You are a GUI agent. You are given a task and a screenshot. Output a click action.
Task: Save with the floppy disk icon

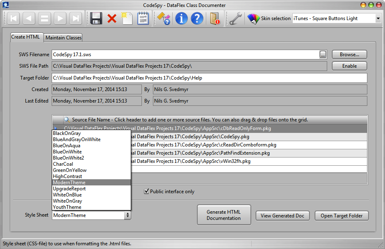(96, 18)
